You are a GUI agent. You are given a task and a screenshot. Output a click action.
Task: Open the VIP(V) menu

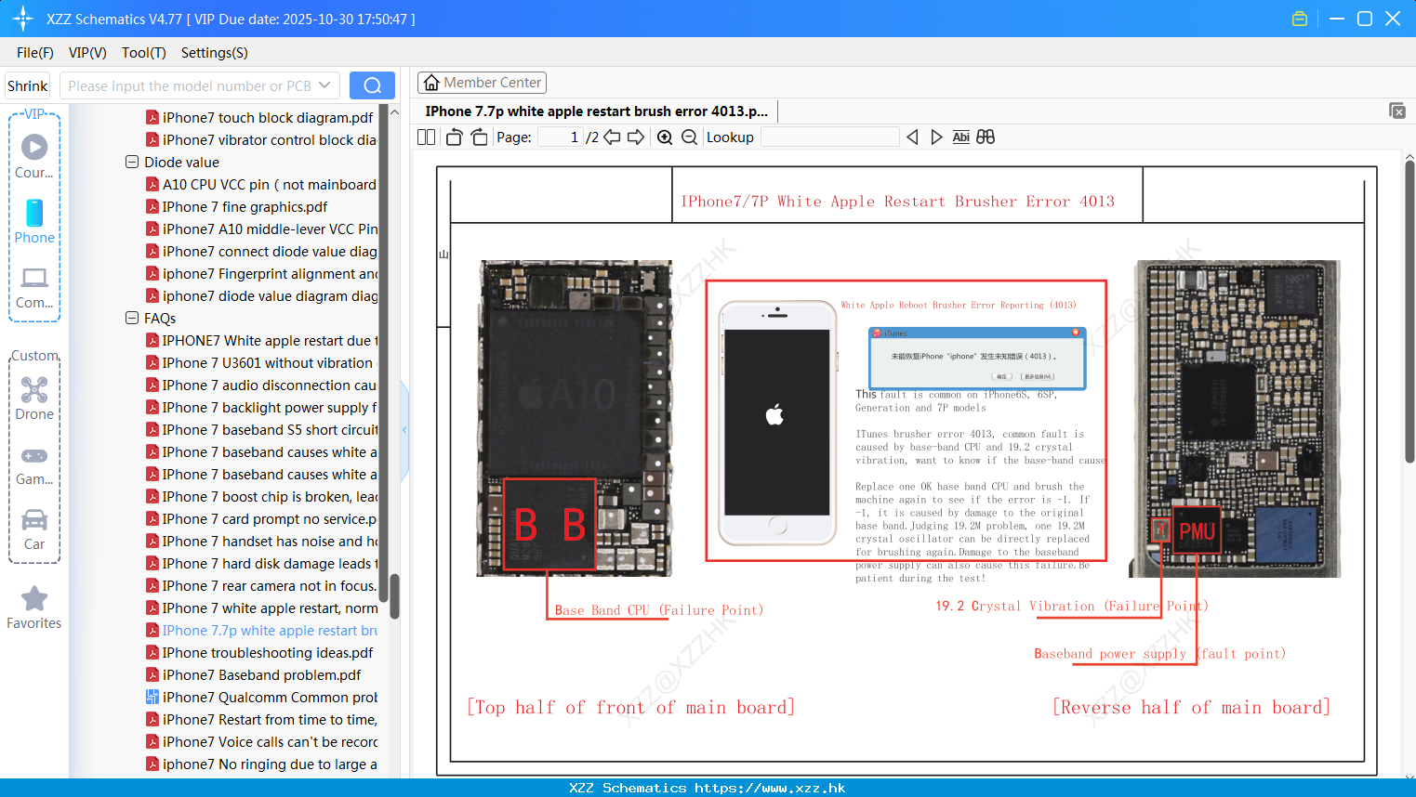[x=87, y=53]
